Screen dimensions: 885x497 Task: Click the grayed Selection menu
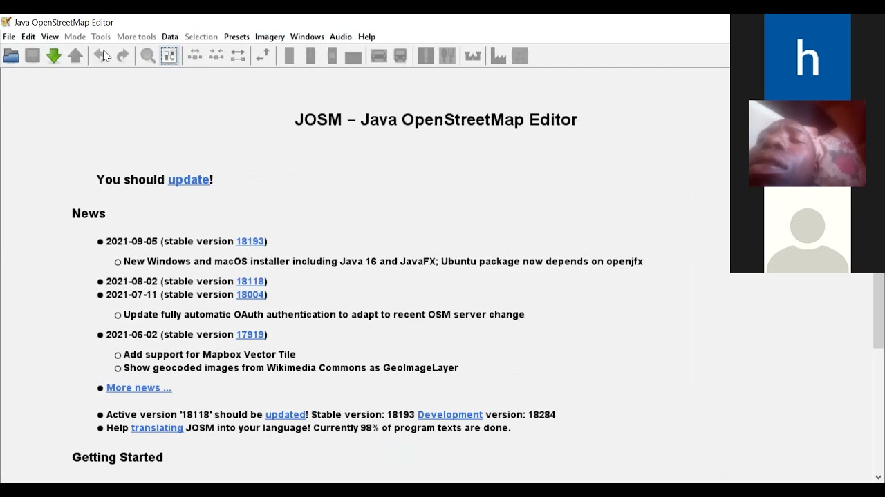click(201, 37)
